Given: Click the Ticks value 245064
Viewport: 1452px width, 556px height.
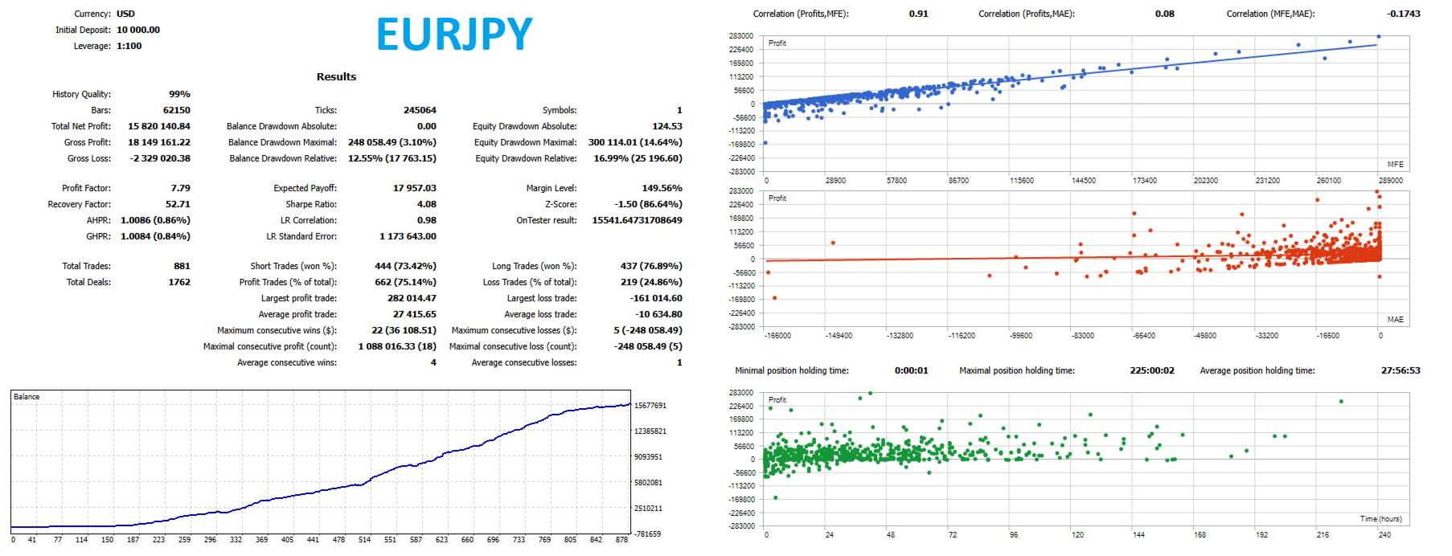Looking at the screenshot, I should (420, 110).
